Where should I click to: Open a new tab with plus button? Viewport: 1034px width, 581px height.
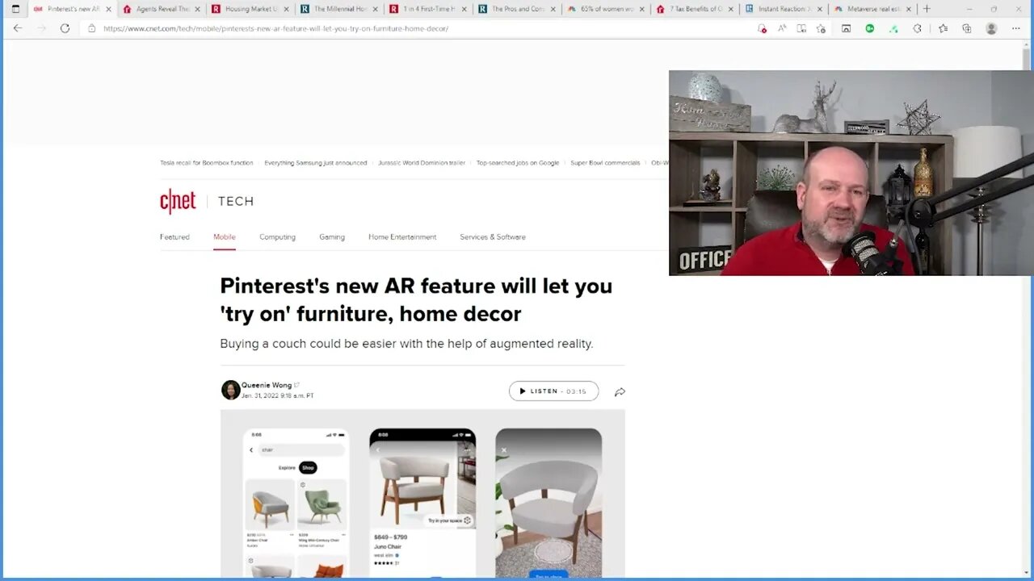[927, 9]
